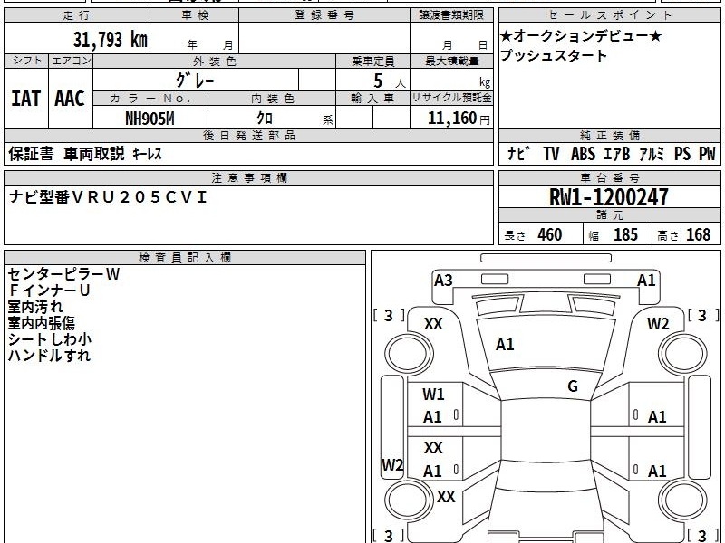Select the color number NH905M

coord(150,119)
